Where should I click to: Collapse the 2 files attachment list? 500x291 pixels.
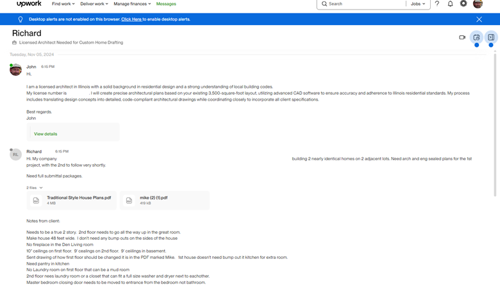tap(35, 188)
